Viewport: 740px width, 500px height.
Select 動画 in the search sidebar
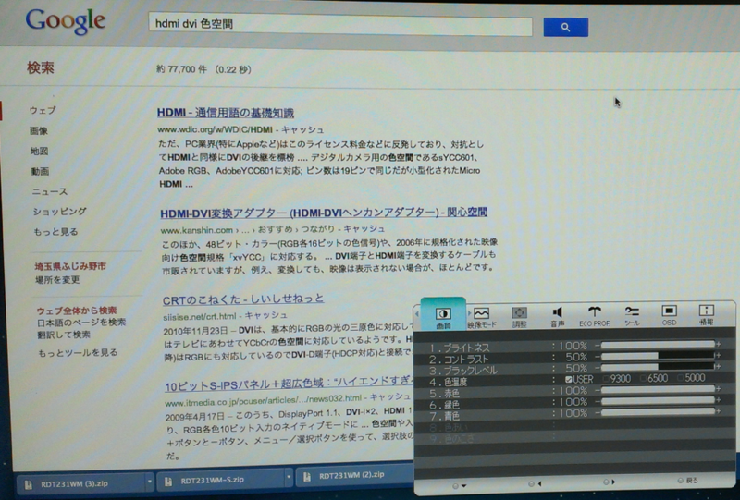tap(40, 171)
